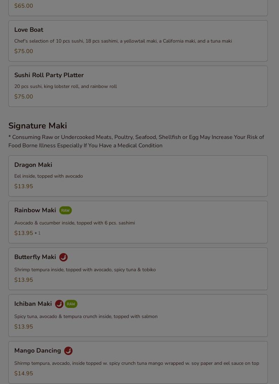Click the Signature Maki section heading
Image resolution: width=279 pixels, height=384 pixels.
[38, 126]
